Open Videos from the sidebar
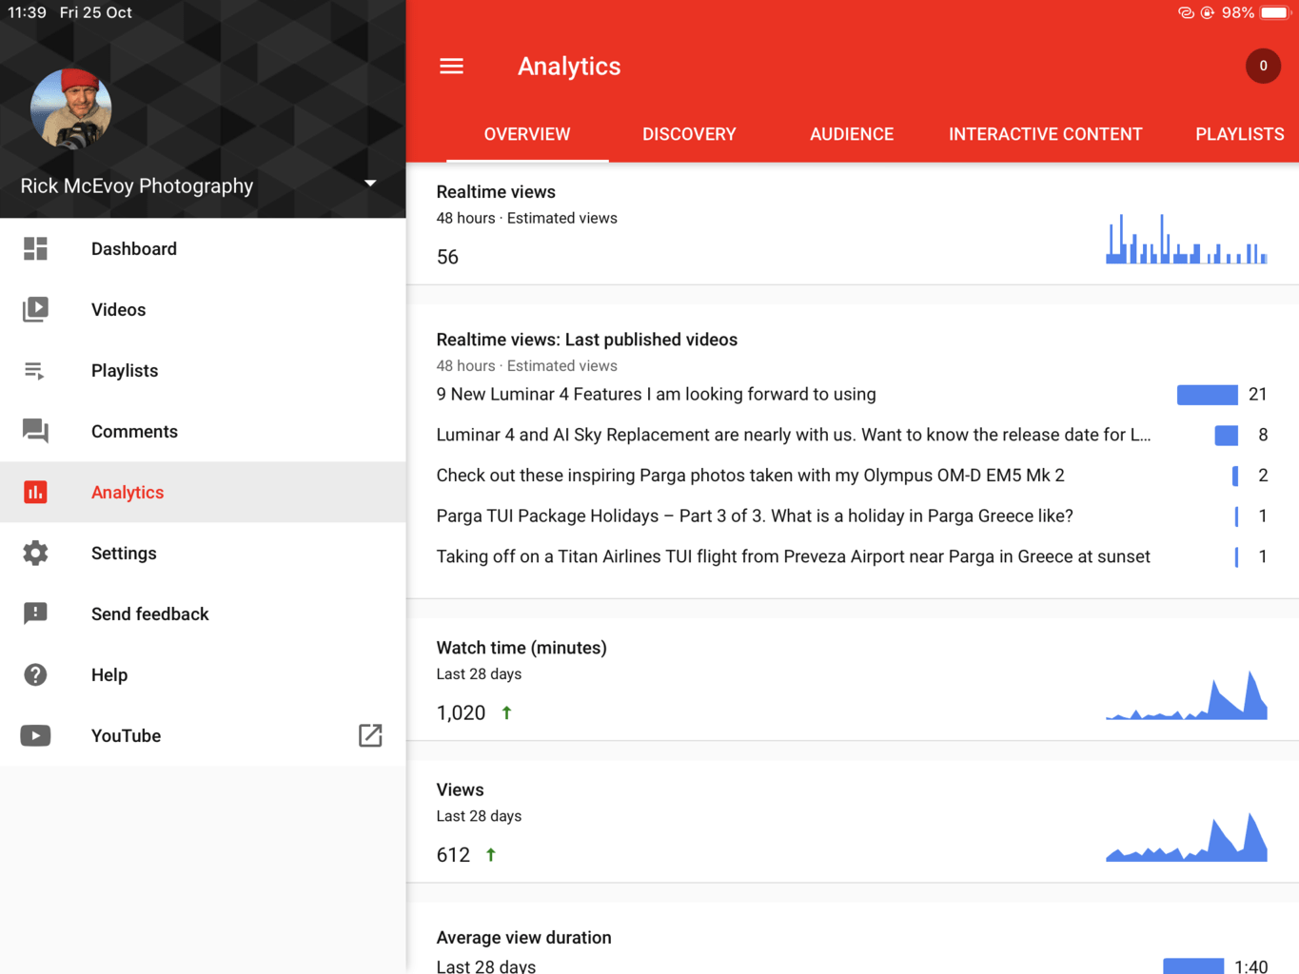 click(x=203, y=309)
